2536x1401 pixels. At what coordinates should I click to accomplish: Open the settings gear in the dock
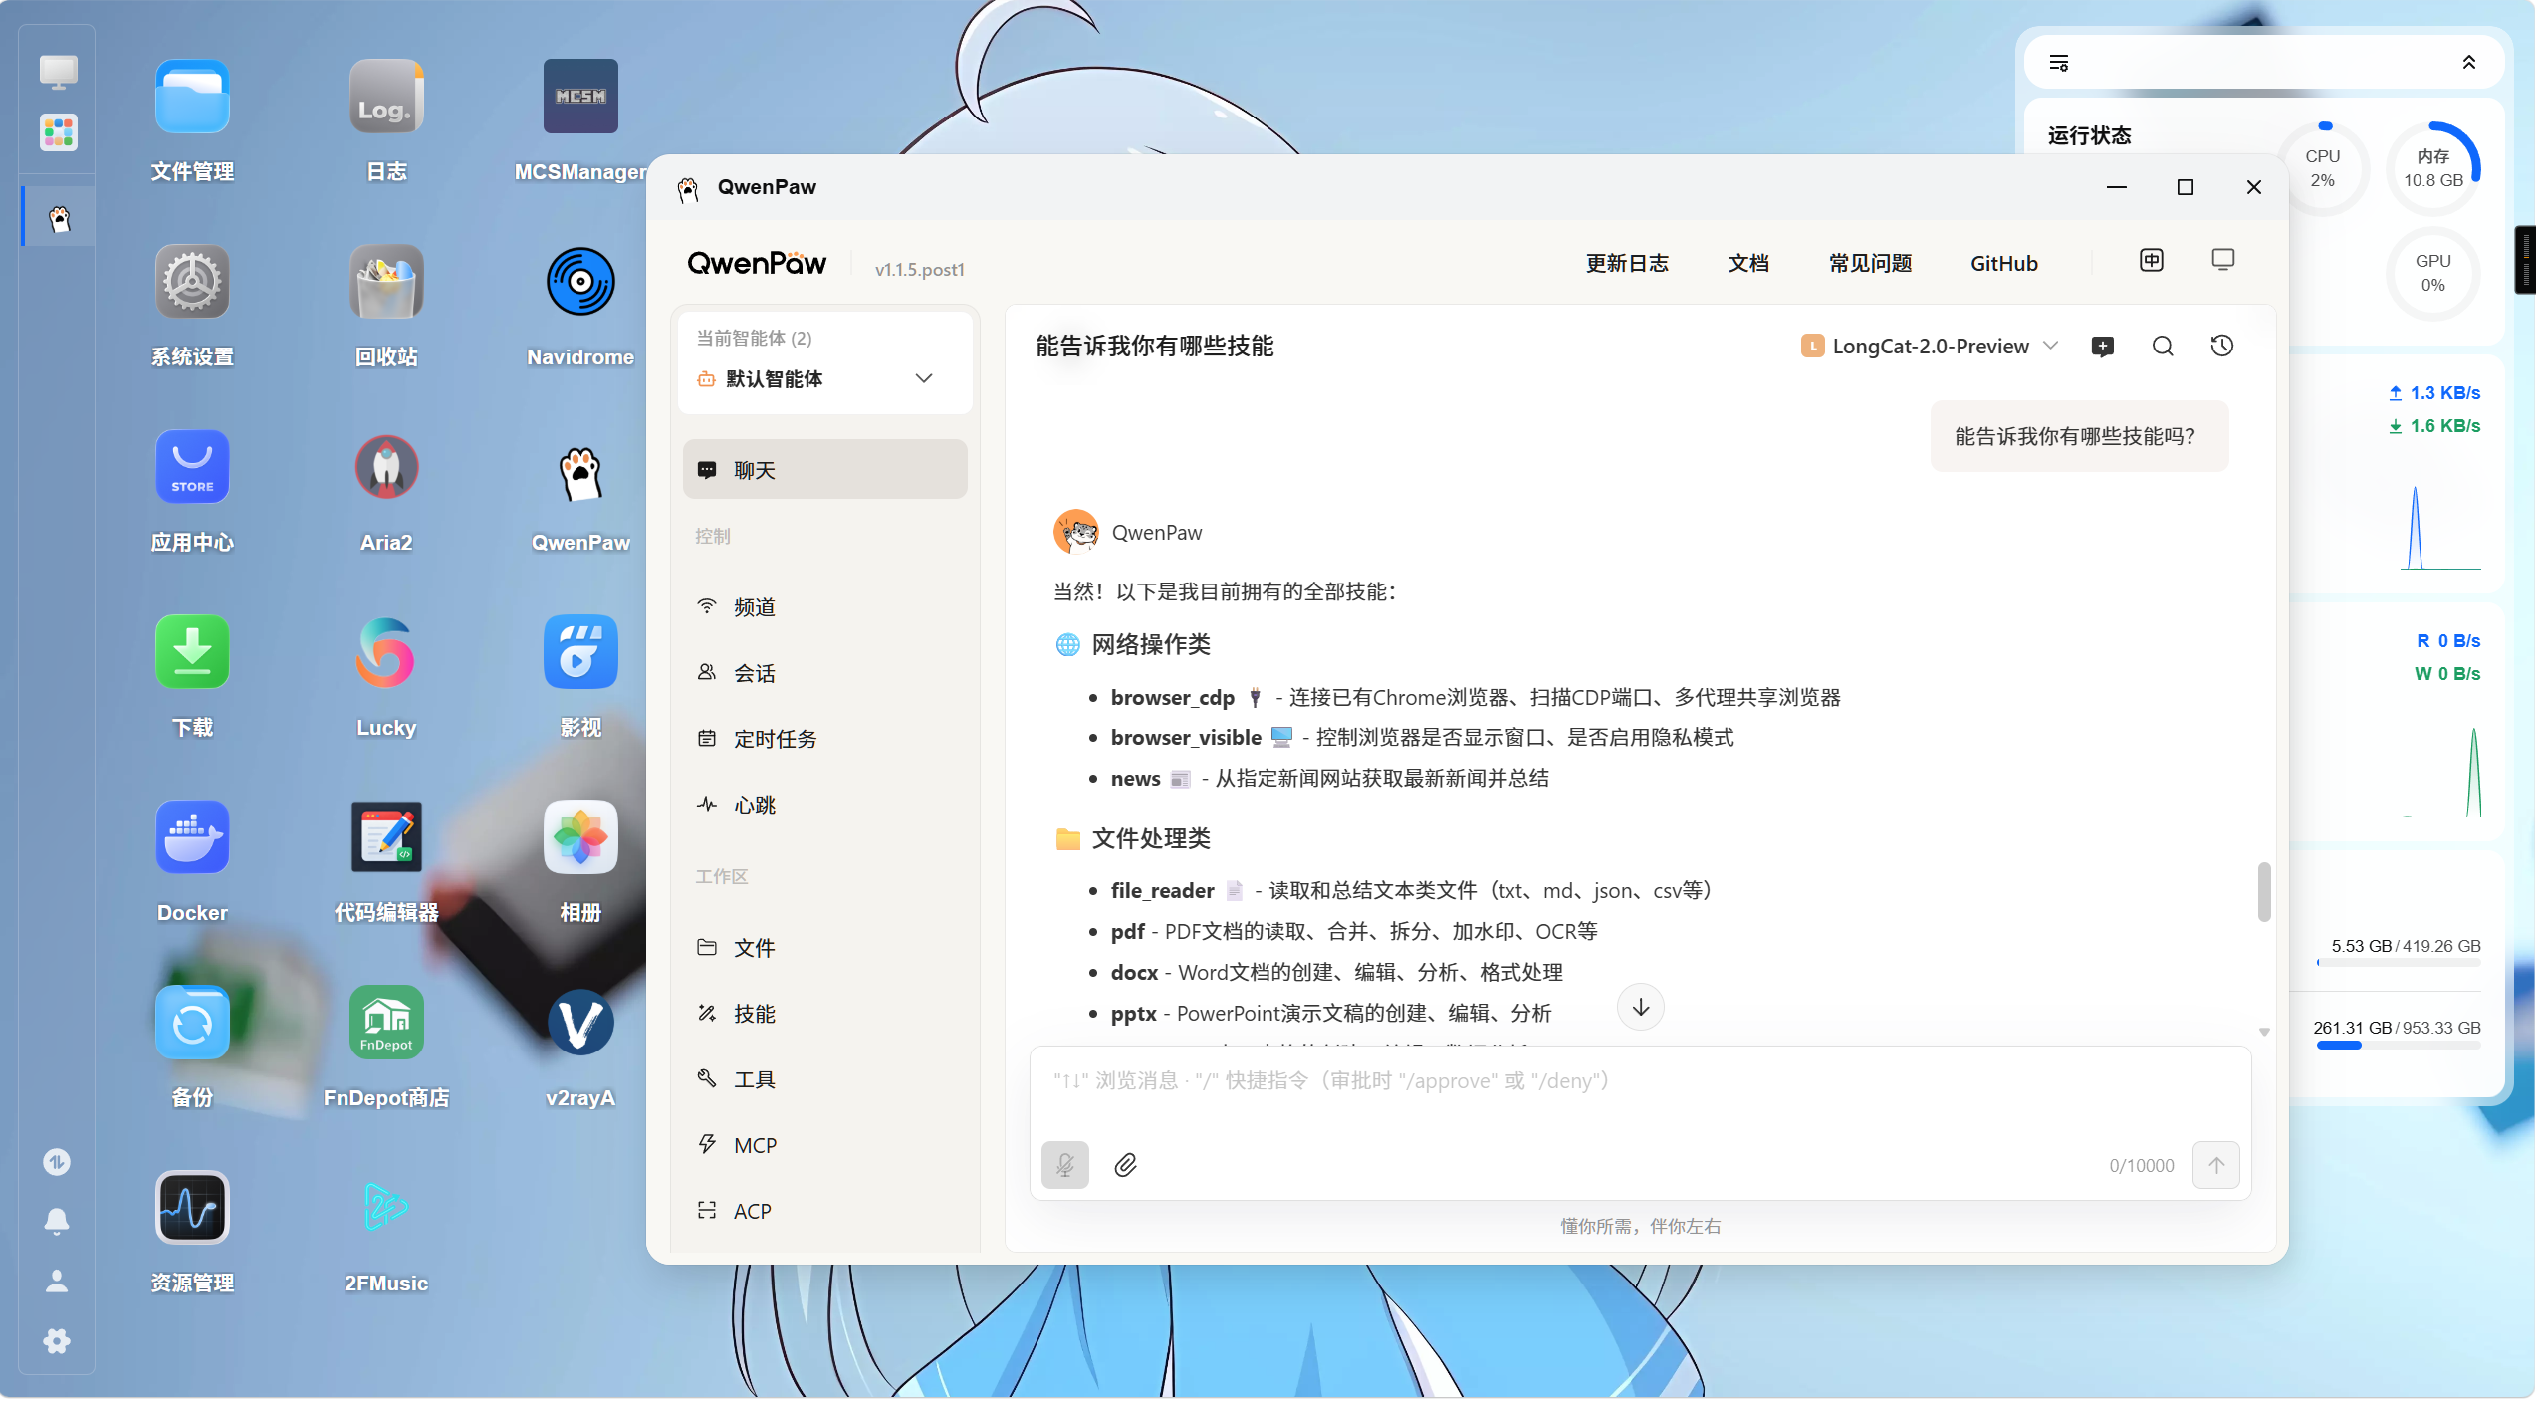click(57, 1341)
